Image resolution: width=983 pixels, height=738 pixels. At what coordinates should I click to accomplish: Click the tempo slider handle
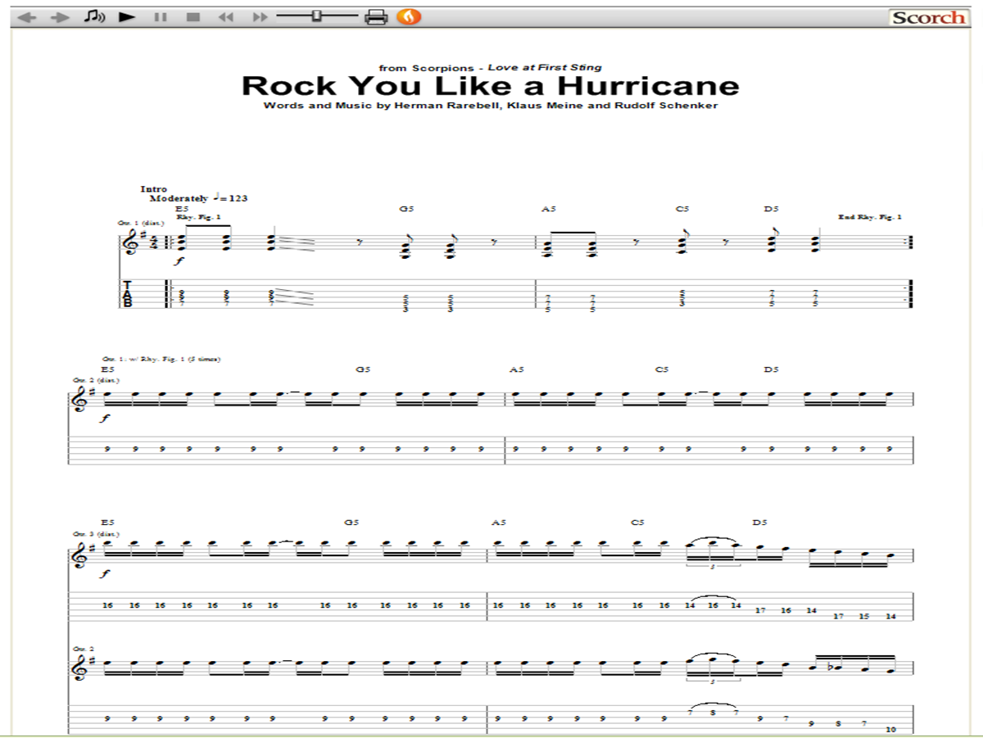tap(317, 16)
